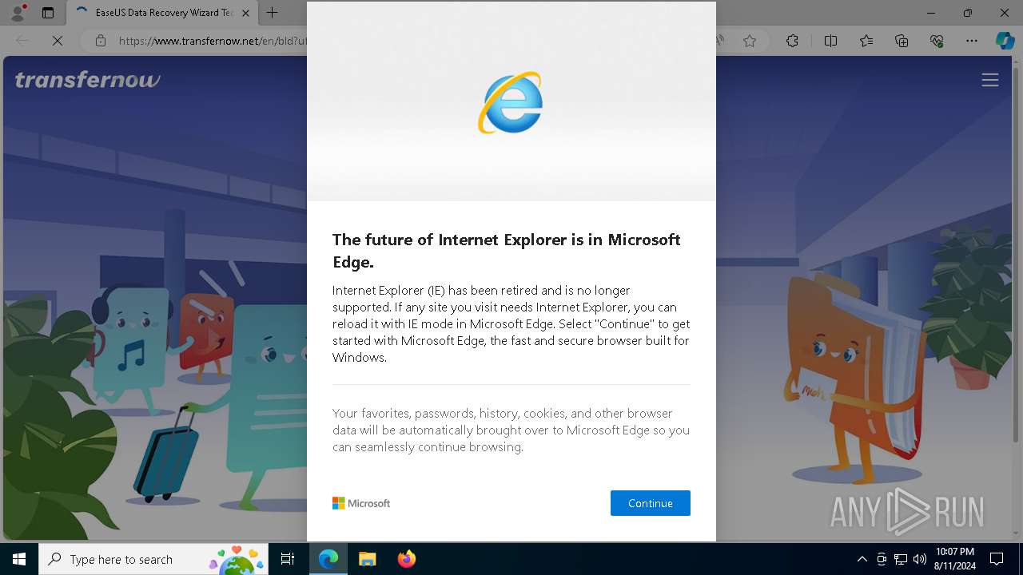Select the EaseUS Data Recovery Wizard tab
1023x575 pixels.
coord(164,13)
